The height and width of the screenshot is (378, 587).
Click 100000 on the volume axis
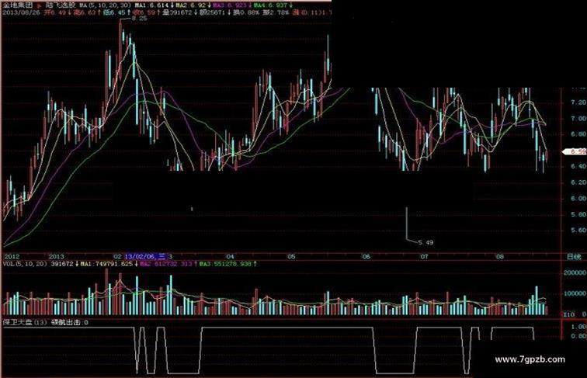[x=575, y=294]
